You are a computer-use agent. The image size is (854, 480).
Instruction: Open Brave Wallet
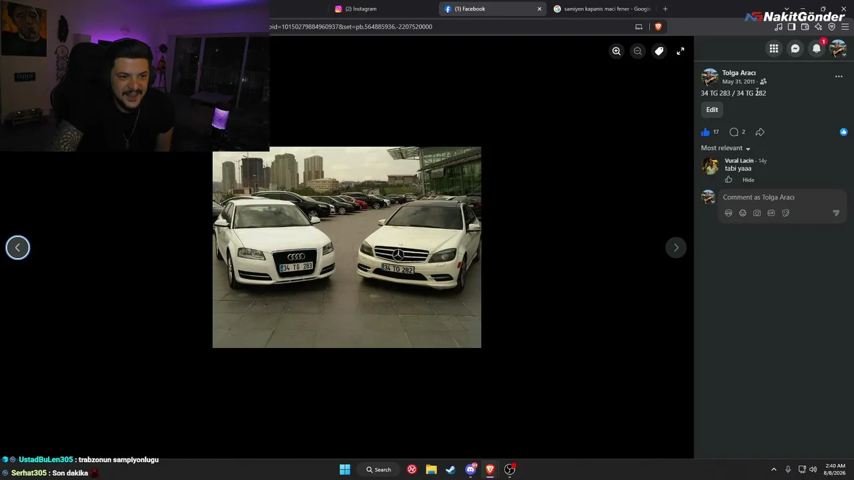click(805, 27)
